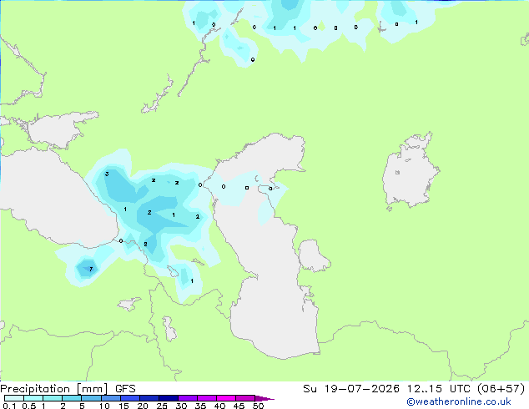Screen dimensions: 529x409
Task: Click the above-50 mm arrow at legend end
Action: tap(264, 398)
